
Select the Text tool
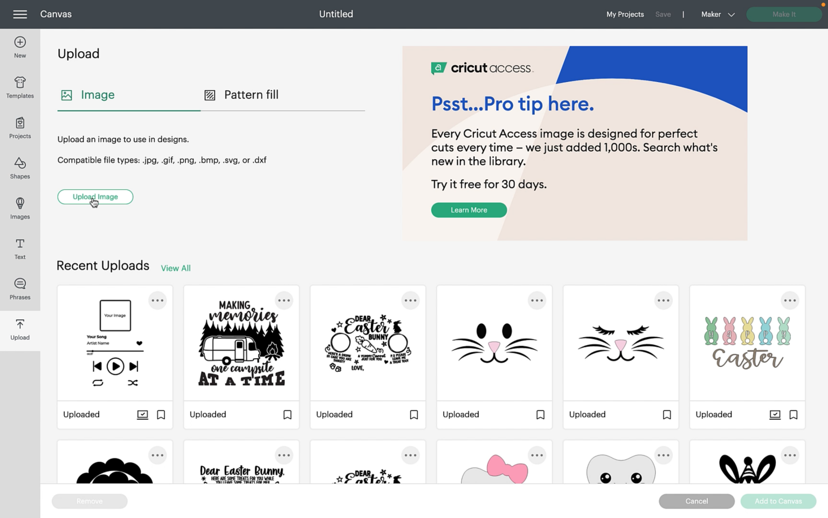pyautogui.click(x=20, y=249)
